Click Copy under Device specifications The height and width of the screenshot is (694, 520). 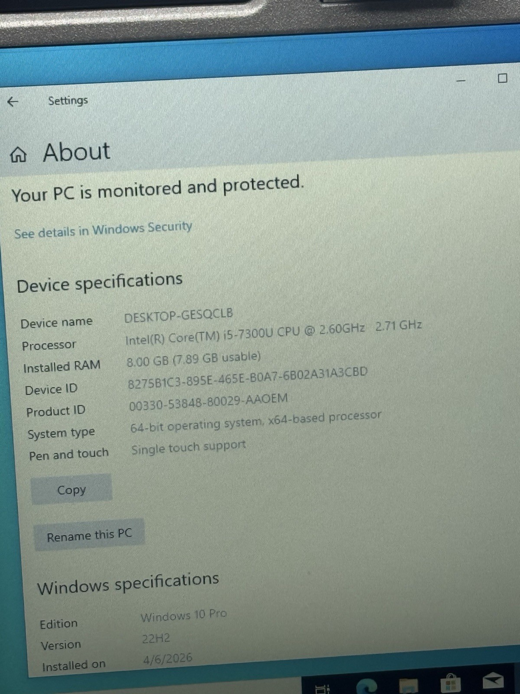click(x=71, y=489)
